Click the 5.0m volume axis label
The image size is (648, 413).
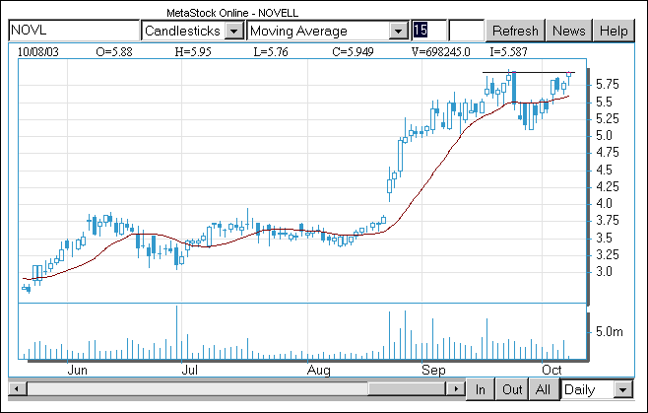click(x=610, y=331)
